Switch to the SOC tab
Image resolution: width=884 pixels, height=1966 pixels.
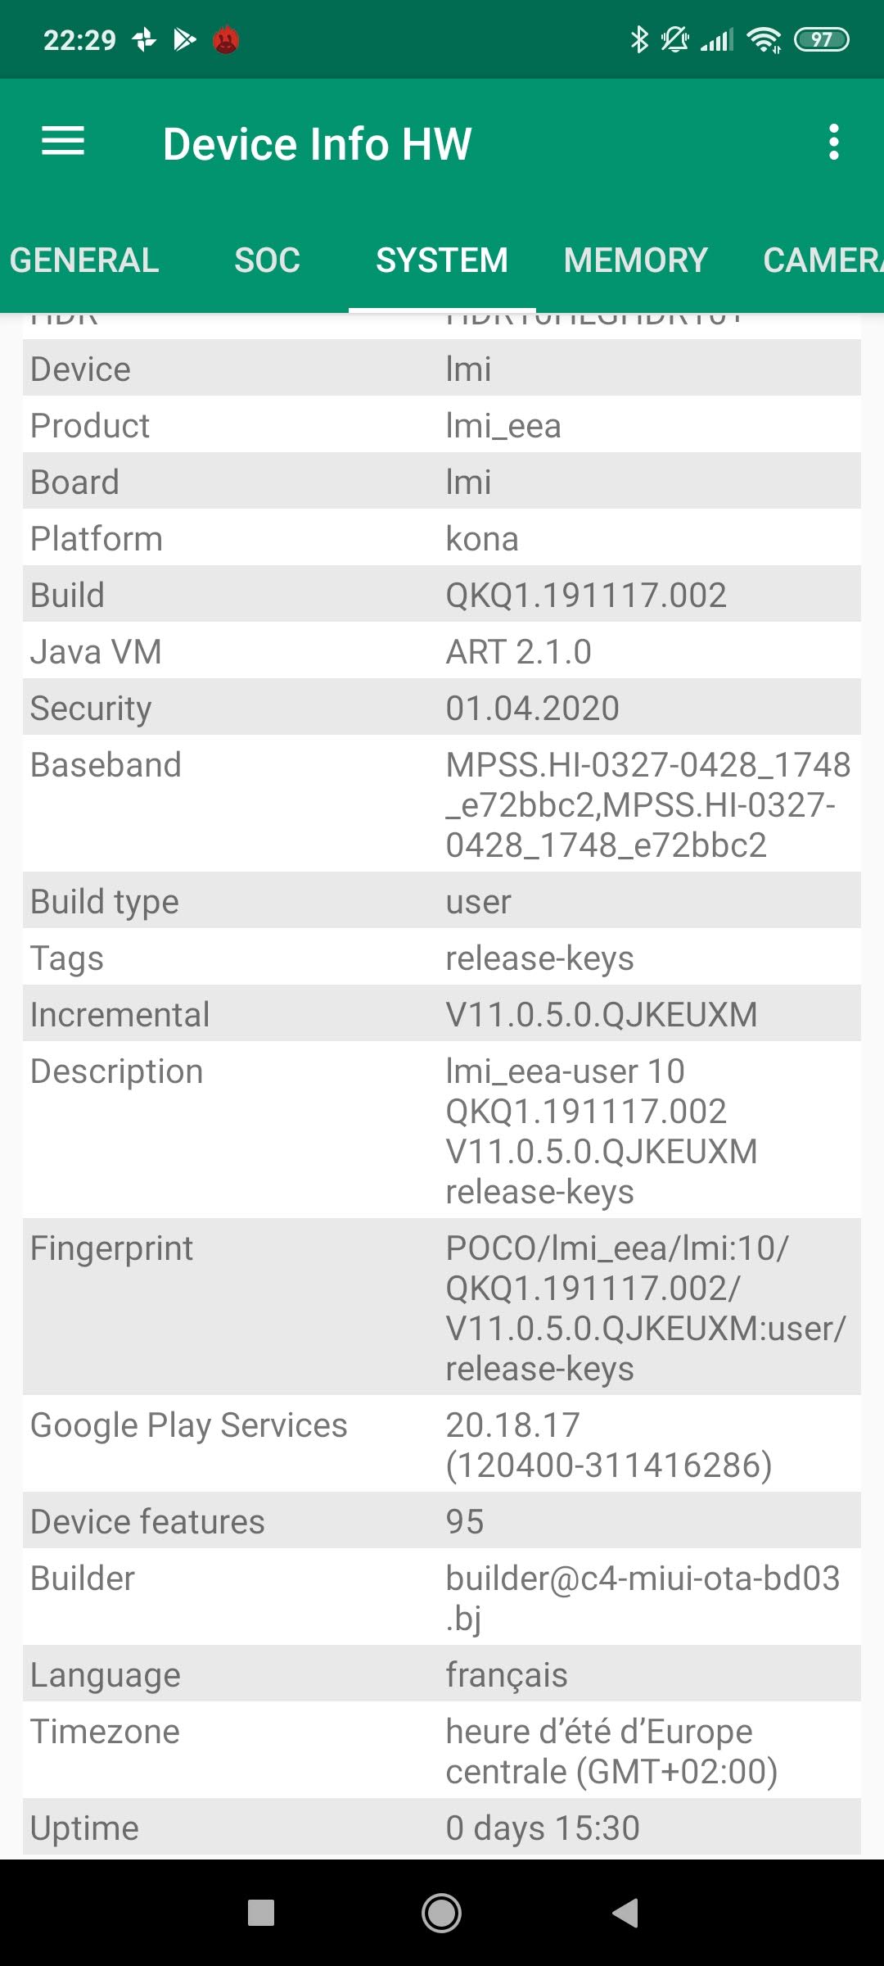pos(267,260)
